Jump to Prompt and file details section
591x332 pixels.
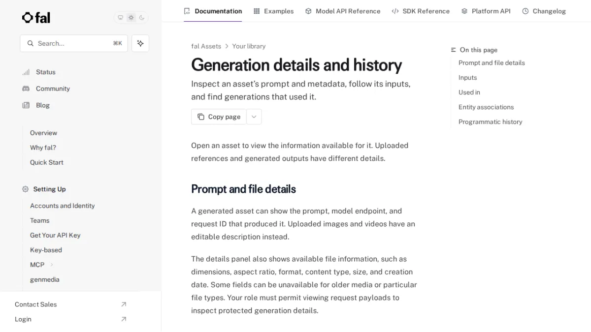[492, 63]
